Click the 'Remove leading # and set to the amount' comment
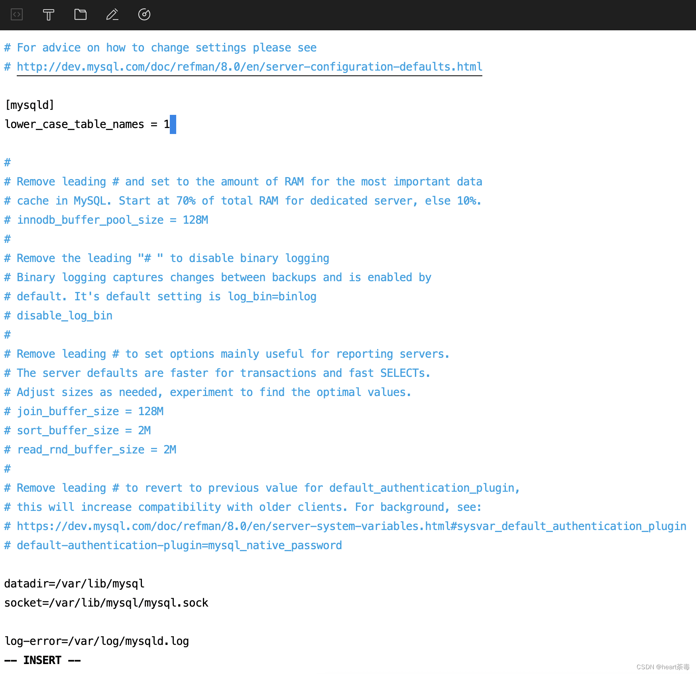 (243, 181)
